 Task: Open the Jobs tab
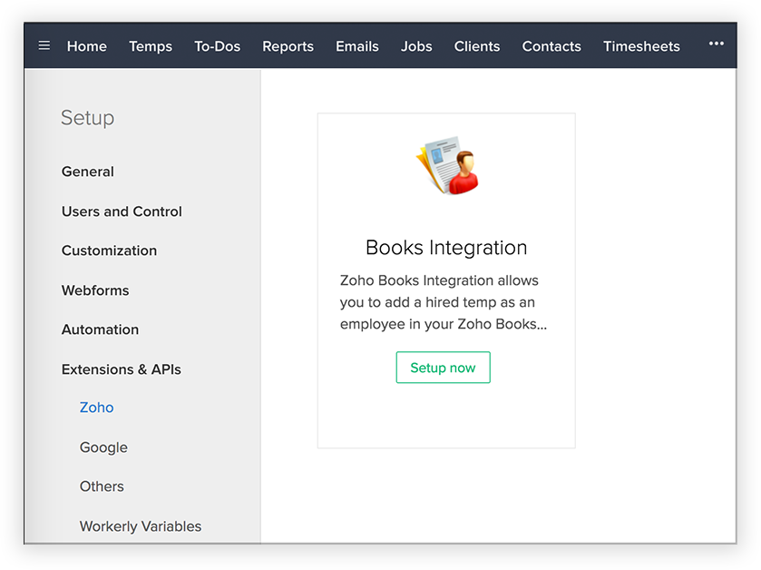tap(416, 46)
